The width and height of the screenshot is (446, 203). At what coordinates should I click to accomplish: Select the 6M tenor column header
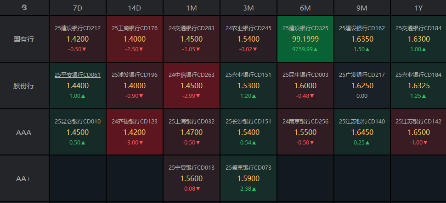click(x=305, y=8)
